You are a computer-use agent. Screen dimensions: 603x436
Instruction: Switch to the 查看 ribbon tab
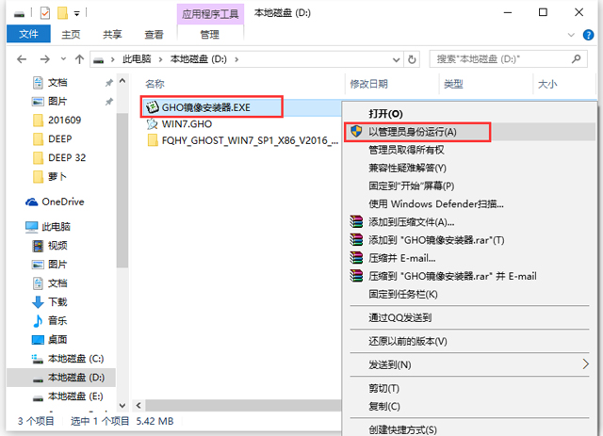click(x=154, y=35)
